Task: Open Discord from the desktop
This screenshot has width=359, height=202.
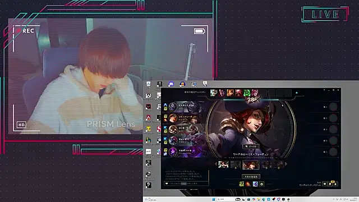Action: [x=171, y=84]
